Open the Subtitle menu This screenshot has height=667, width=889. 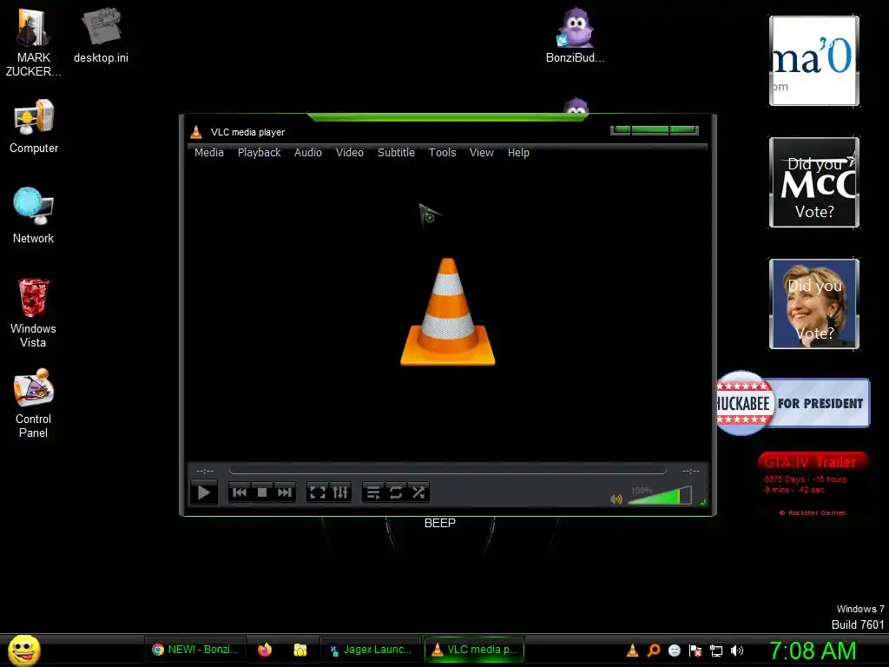[396, 153]
